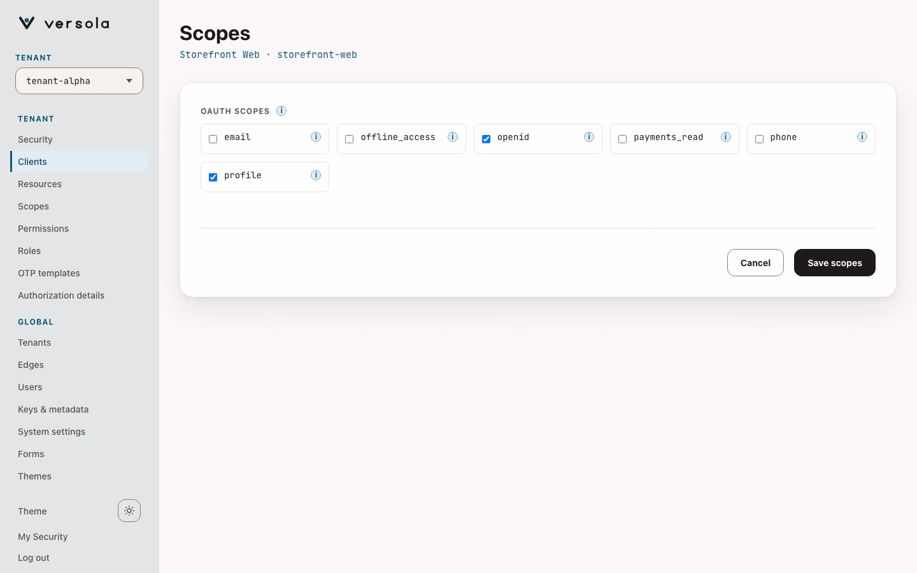The width and height of the screenshot is (917, 573).
Task: Show info for the profile scope
Action: coord(316,175)
